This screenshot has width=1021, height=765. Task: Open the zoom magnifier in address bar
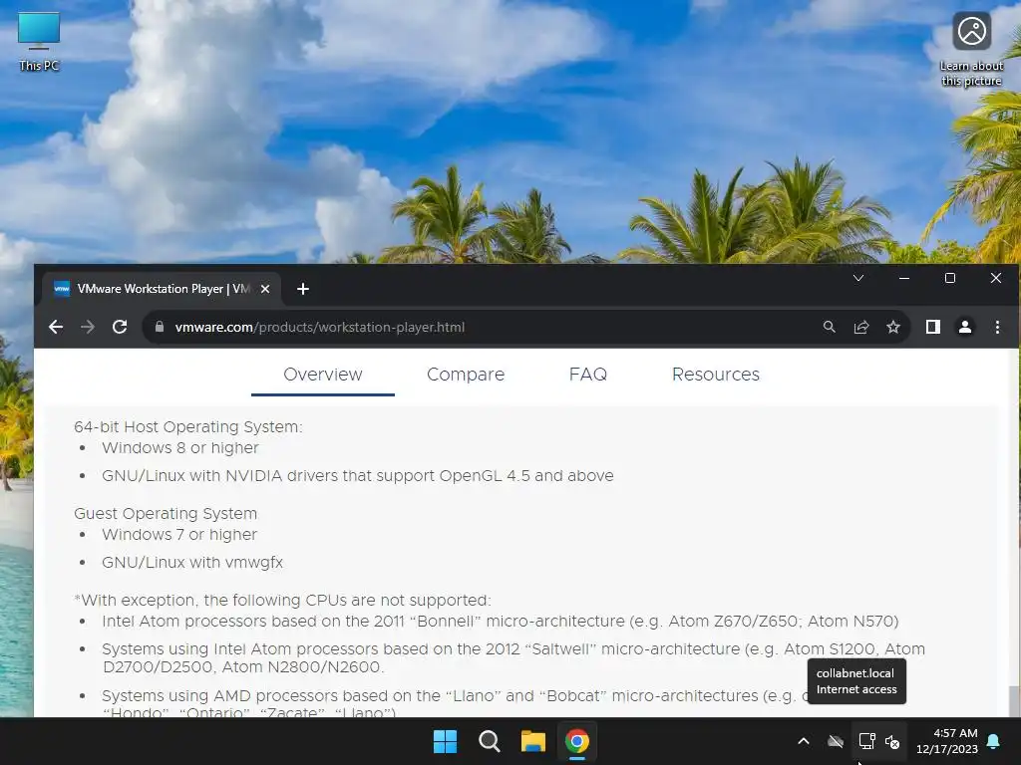coord(829,327)
